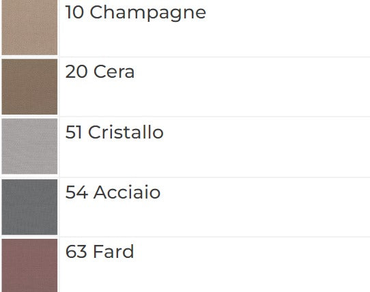Viewport: 370px width, 292px height.
Task: Open the steel grey Acciaio fabric thumbnail
Action: click(29, 207)
